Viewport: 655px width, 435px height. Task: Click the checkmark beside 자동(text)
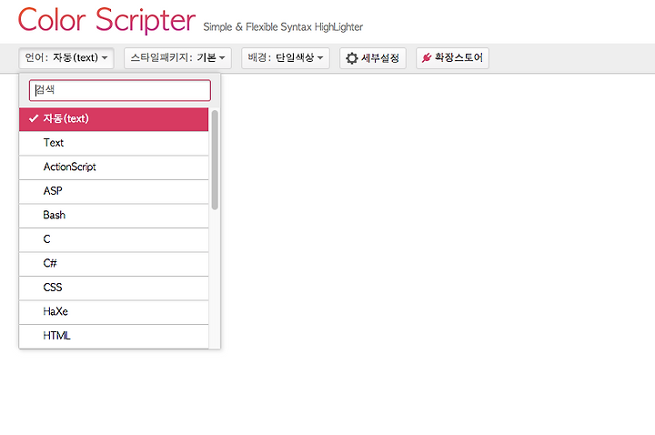34,118
